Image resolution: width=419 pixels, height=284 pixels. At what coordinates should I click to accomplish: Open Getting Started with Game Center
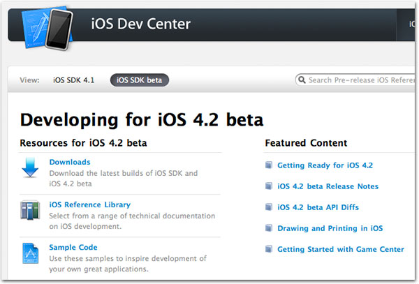(x=341, y=249)
